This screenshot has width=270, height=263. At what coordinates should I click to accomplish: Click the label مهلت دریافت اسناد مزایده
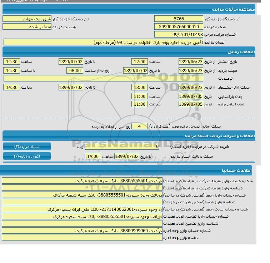click(191, 157)
